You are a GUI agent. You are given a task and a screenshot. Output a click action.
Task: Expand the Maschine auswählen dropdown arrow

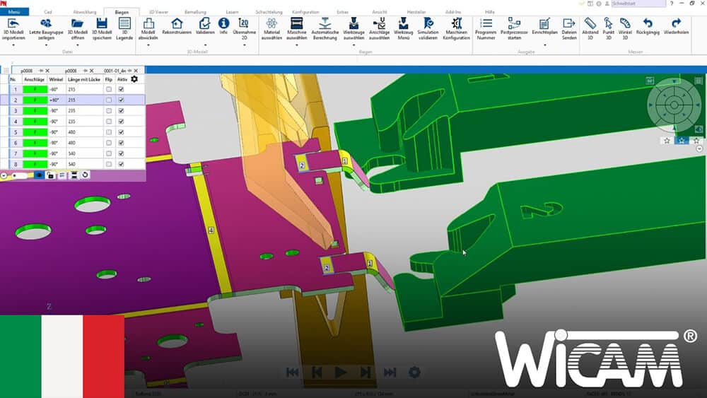tap(298, 45)
